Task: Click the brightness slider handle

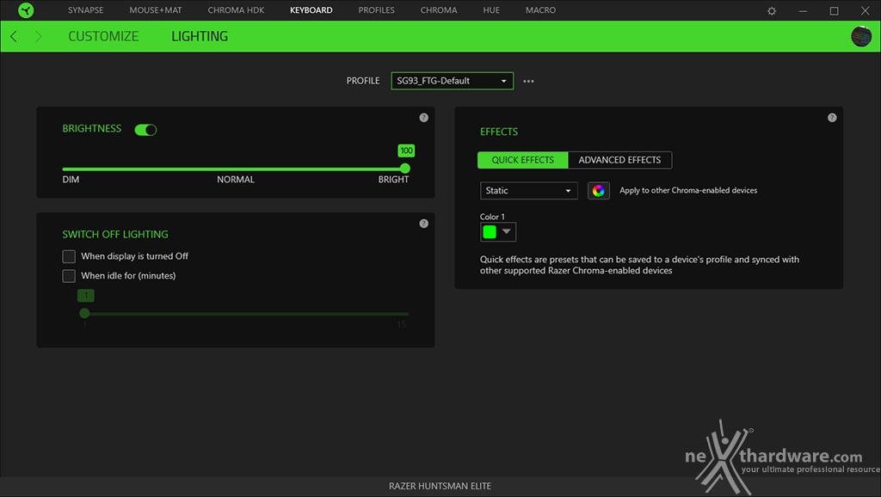Action: (405, 169)
